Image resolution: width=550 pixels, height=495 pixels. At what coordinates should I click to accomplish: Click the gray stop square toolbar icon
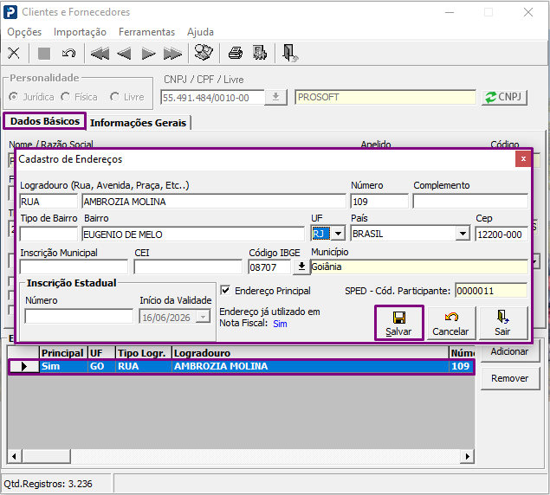pos(44,54)
